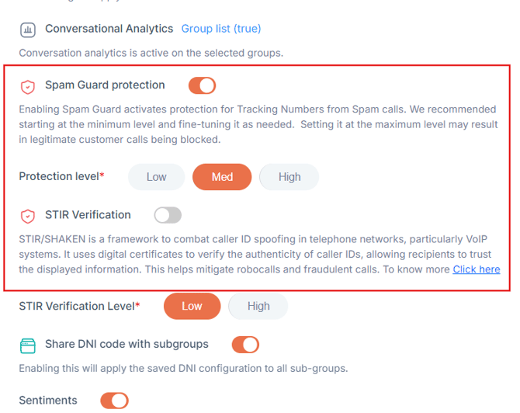Turn off Share DNI code with subgroups
The height and width of the screenshot is (413, 520).
pos(245,344)
